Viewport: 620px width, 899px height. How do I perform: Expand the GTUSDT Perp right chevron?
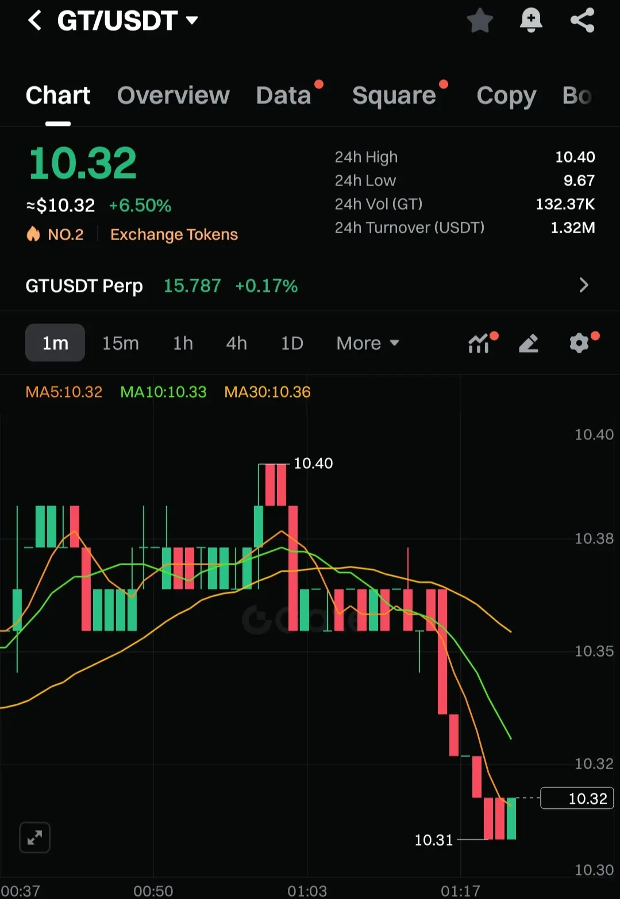(x=584, y=285)
